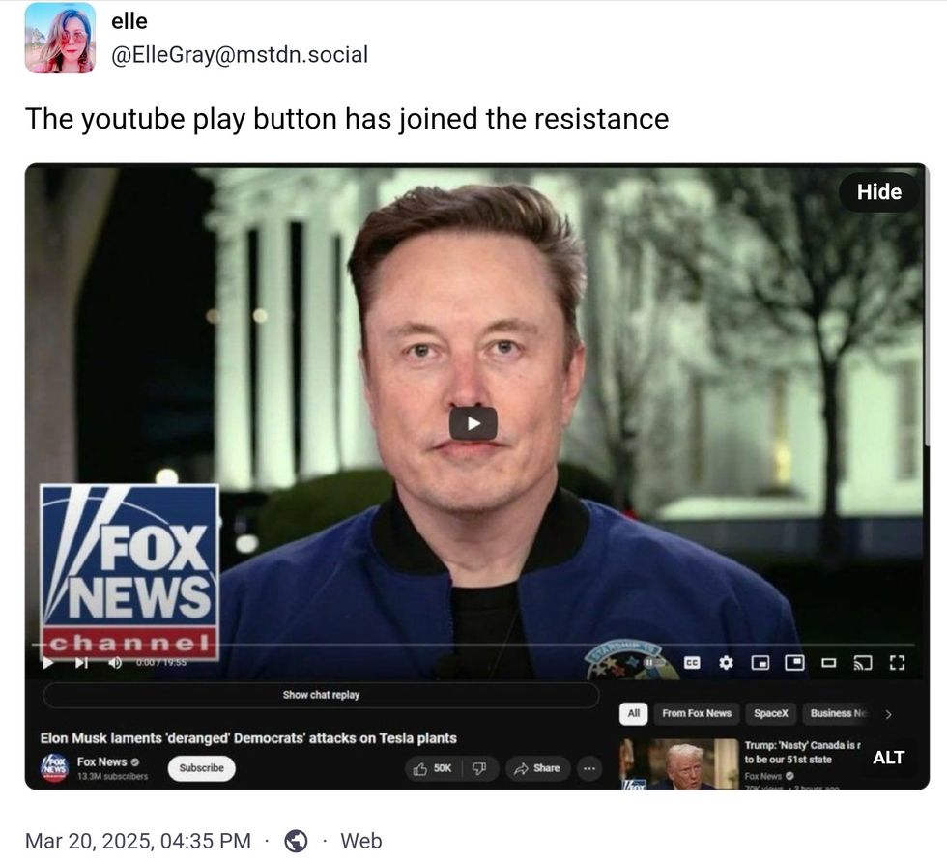The height and width of the screenshot is (862, 947).
Task: Select the From Fox News chip
Action: [697, 713]
